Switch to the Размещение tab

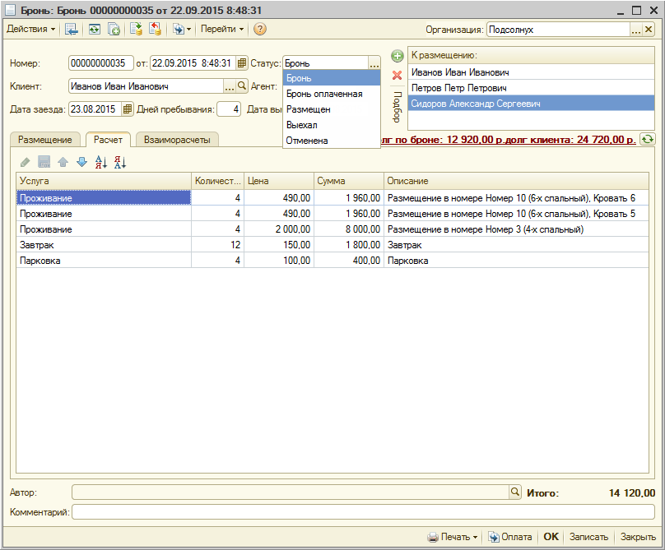(x=45, y=140)
